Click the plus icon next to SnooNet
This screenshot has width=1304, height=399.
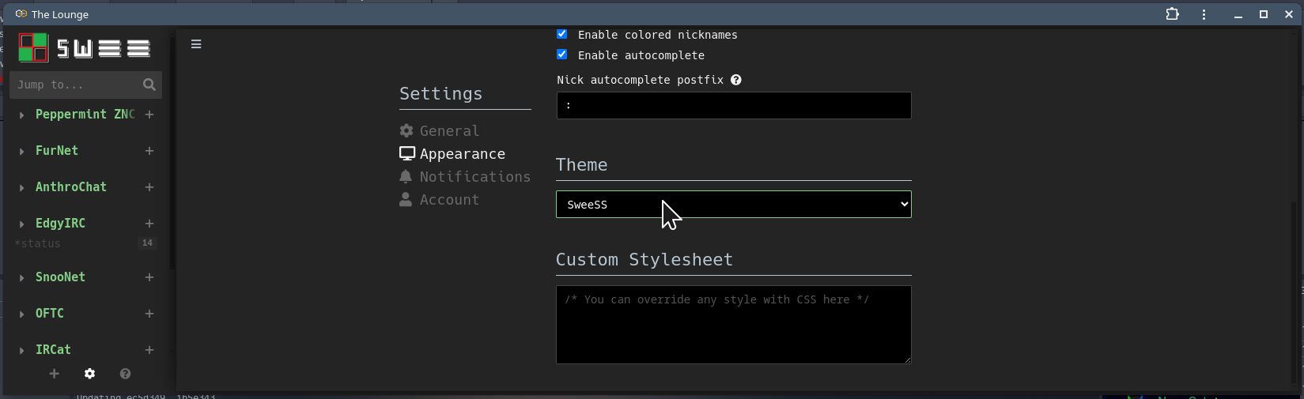(x=149, y=277)
